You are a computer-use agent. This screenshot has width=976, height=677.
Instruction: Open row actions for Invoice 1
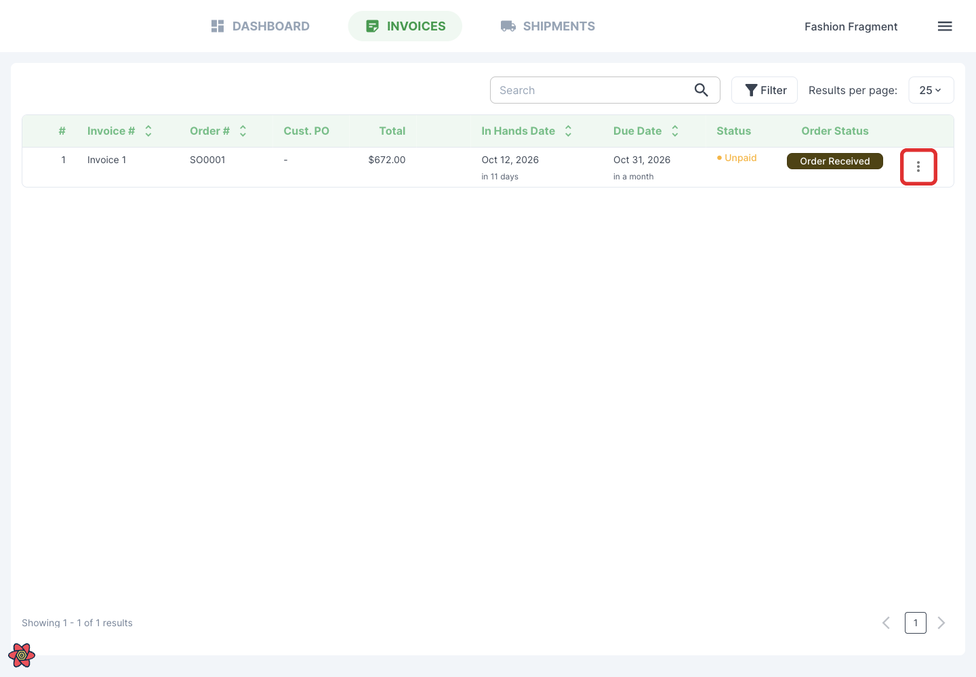click(918, 167)
